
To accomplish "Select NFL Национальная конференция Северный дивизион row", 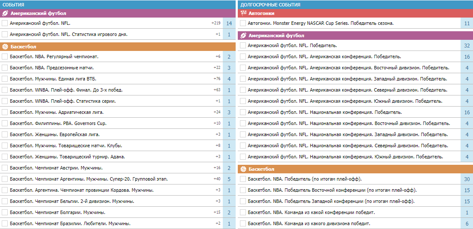I will (355, 146).
